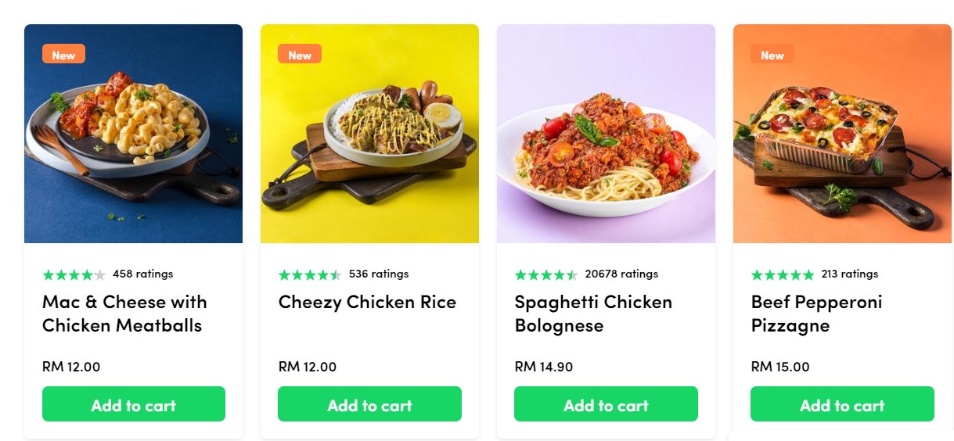Open the Spaghetti Chicken Bolognese photo

(x=606, y=134)
